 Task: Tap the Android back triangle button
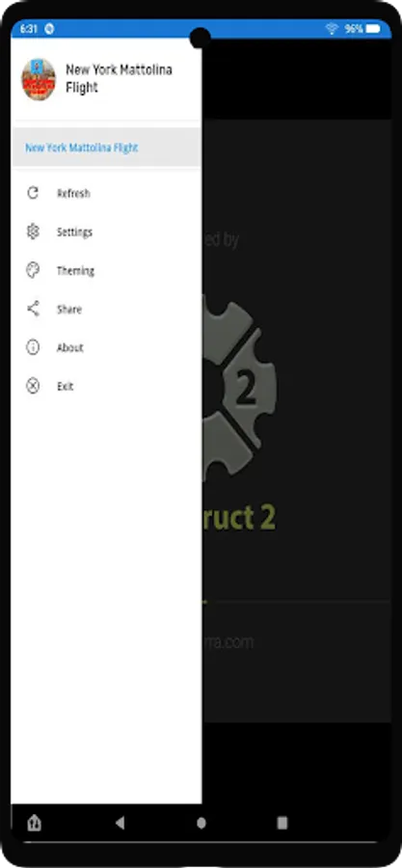coord(120,823)
